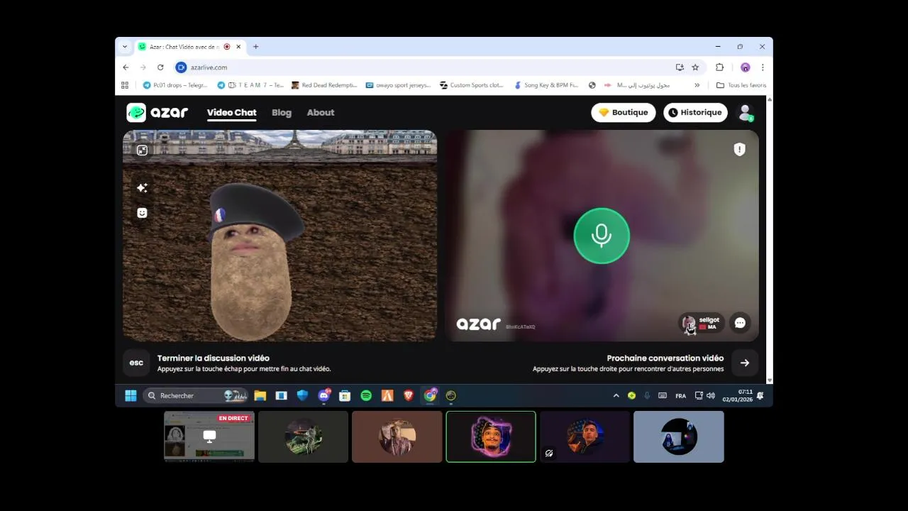Viewport: 908px width, 511px height.
Task: Toggle fullscreen on the potato camera view
Action: click(142, 150)
